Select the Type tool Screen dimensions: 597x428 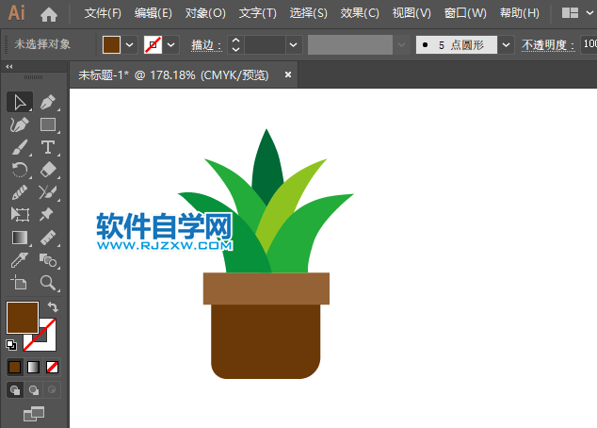[48, 147]
